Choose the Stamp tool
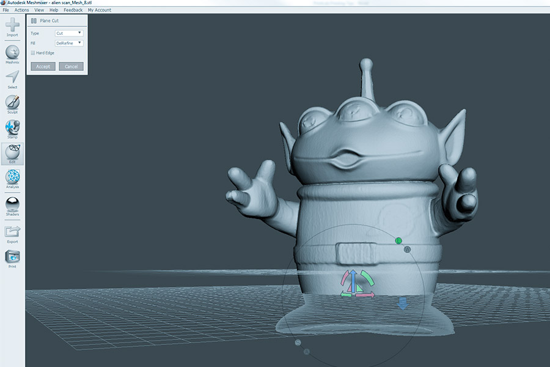Screen dimensions: 550x367 [x=12, y=128]
